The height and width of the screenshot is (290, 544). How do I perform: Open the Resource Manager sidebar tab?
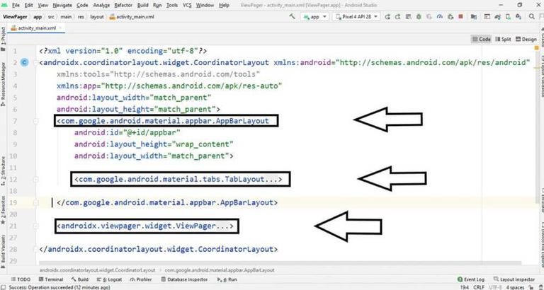pos(3,84)
